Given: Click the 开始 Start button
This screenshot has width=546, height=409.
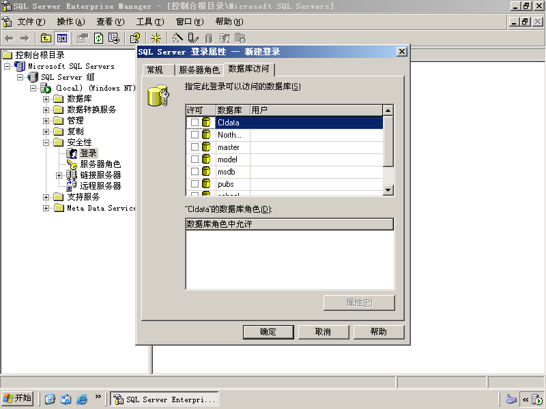Looking at the screenshot, I should click(18, 399).
